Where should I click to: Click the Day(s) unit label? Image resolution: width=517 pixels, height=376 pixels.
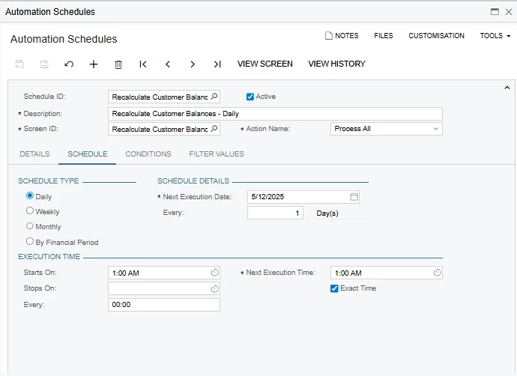(327, 213)
